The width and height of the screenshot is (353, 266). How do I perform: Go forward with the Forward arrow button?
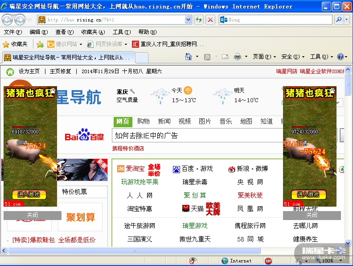pyautogui.click(x=20, y=20)
